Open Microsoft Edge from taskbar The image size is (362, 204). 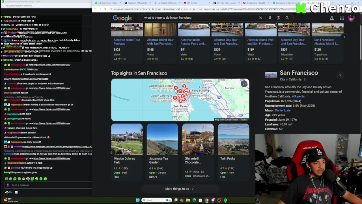tap(194, 200)
